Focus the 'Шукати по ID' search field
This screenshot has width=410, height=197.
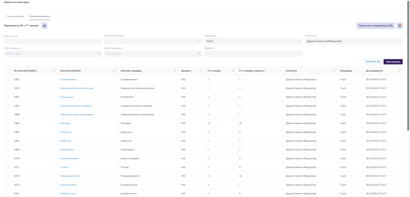coord(52,41)
